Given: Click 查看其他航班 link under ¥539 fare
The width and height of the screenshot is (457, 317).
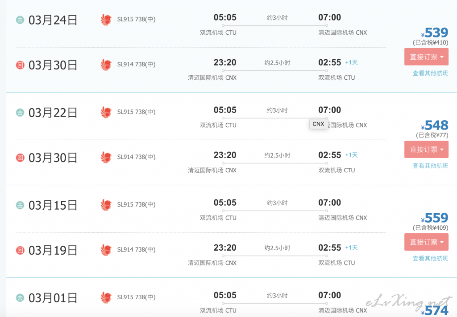Looking at the screenshot, I should 430,73.
